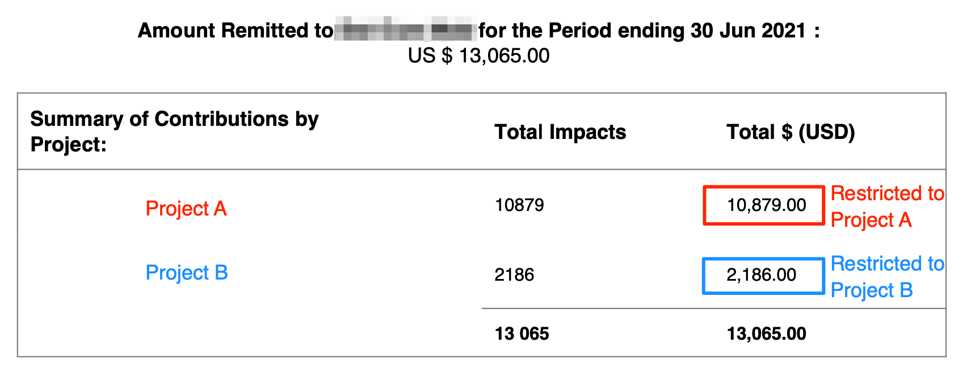975x372 pixels.
Task: Click the blue-boxed 2,186.00 amount
Action: pos(761,276)
